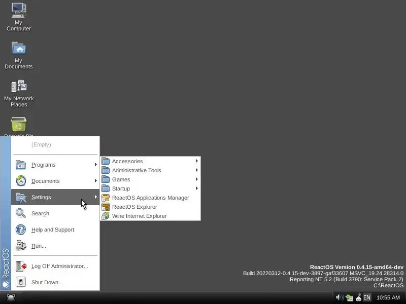The height and width of the screenshot is (304, 406).
Task: Expand the Administrative Tools submenu arrow
Action: tap(197, 170)
